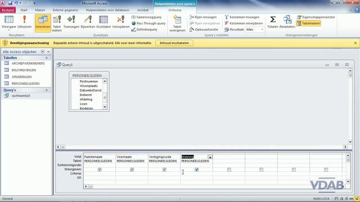The width and height of the screenshot is (360, 202).
Task: Check Weergeven box in sixth empty column
Action: (x=261, y=169)
